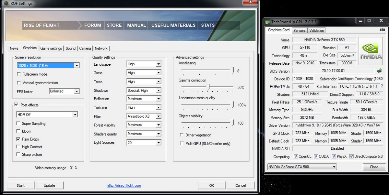
Task: Open MANUAL from the banner navigation
Action: coord(136,25)
